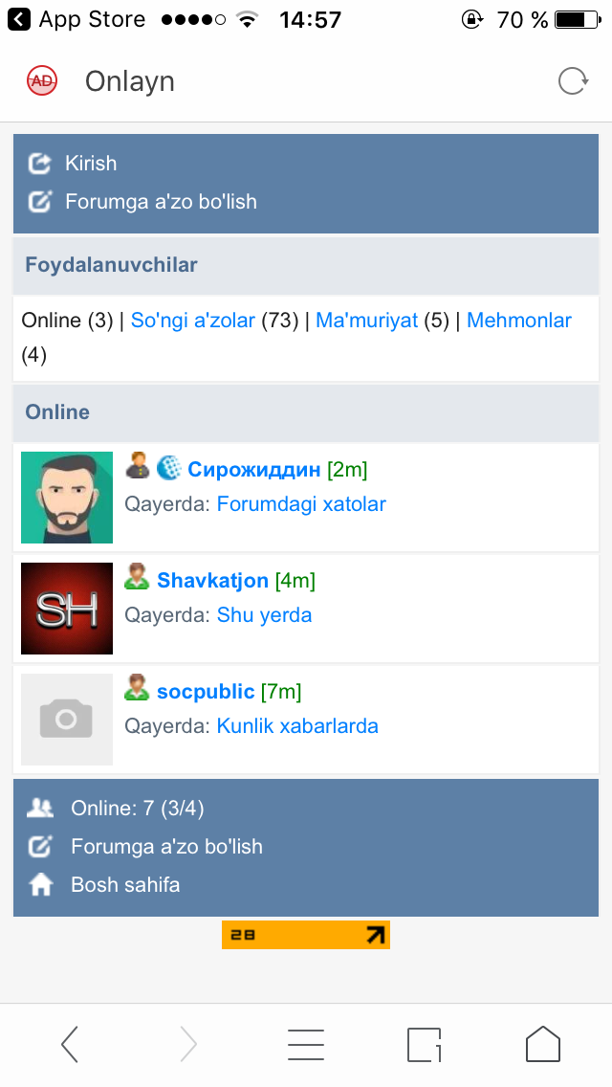Show the Mehmonlar guests list

coord(519,321)
